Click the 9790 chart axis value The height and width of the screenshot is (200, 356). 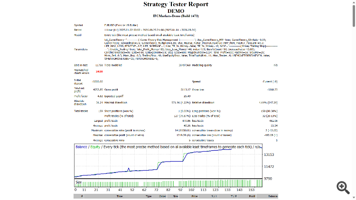point(268,179)
